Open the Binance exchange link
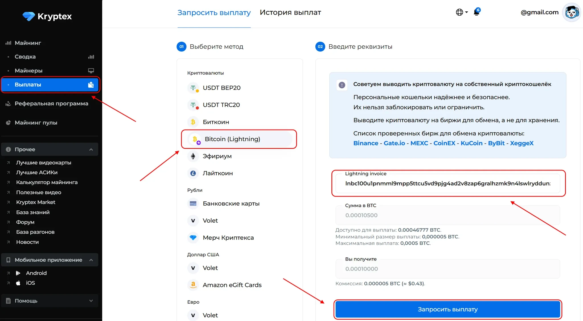The image size is (583, 321). click(x=366, y=143)
